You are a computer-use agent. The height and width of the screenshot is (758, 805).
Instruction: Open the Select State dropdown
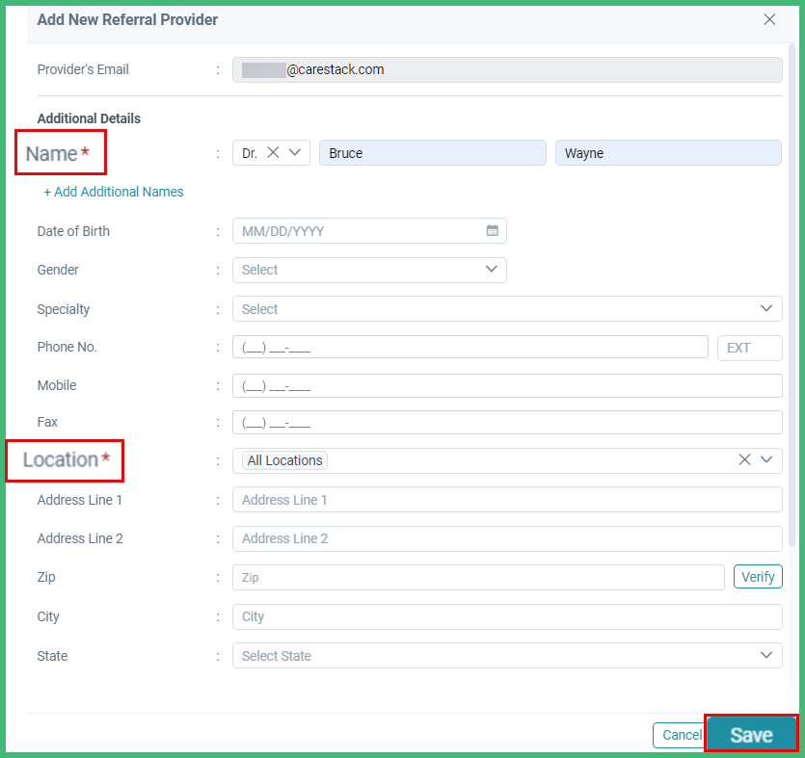click(506, 656)
